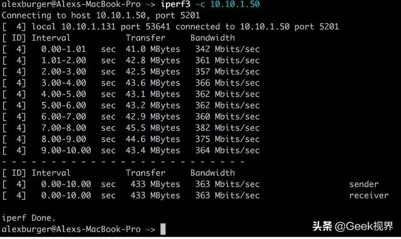The image size is (401, 239).
Task: Click the @Geek视界 watermark text
Action: point(363,226)
